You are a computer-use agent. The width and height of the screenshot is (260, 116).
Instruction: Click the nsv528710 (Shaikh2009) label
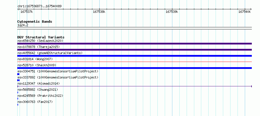(x=37, y=65)
